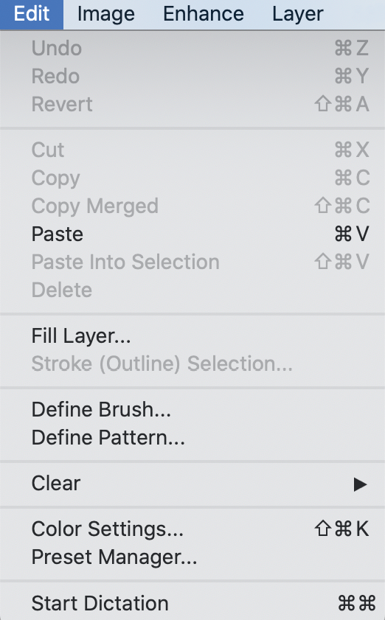
Task: Choose Define Brush... entry
Action: pos(192,409)
